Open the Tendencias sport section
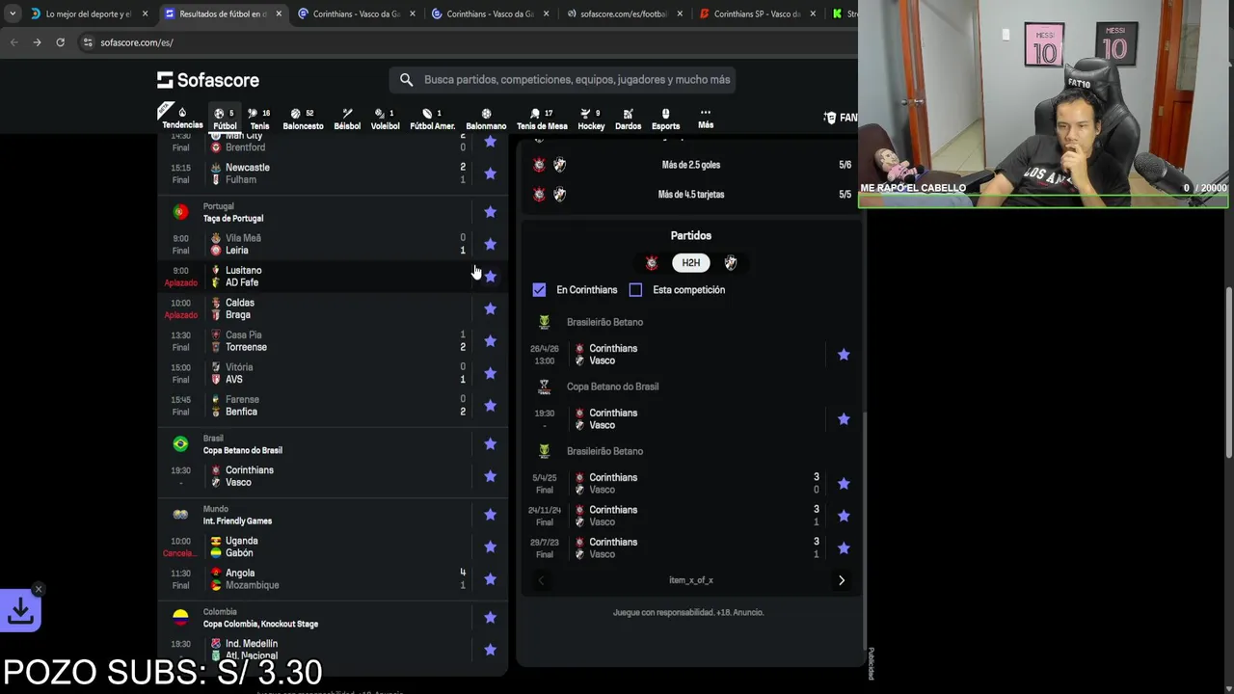This screenshot has width=1234, height=694. (x=182, y=119)
